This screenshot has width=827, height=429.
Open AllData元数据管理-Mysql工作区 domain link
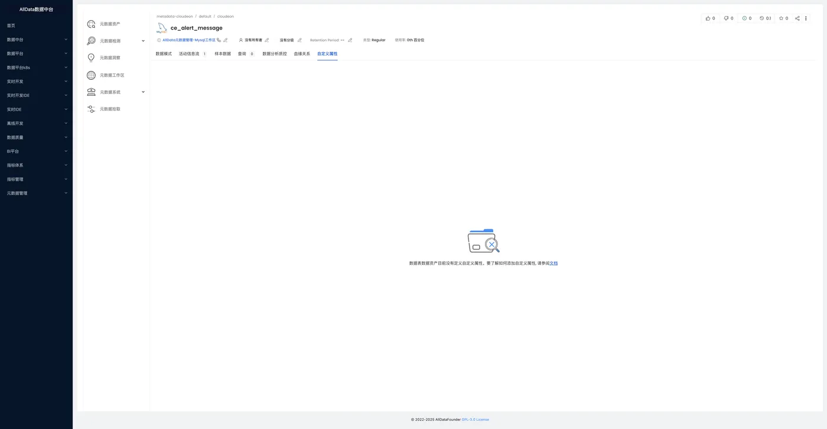189,40
